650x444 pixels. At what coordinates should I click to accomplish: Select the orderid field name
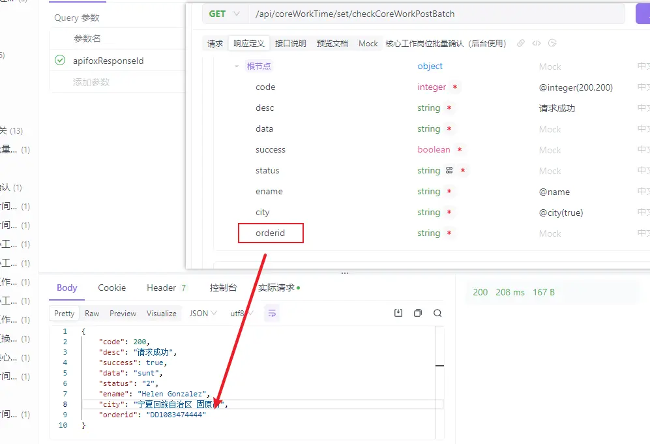tap(271, 233)
